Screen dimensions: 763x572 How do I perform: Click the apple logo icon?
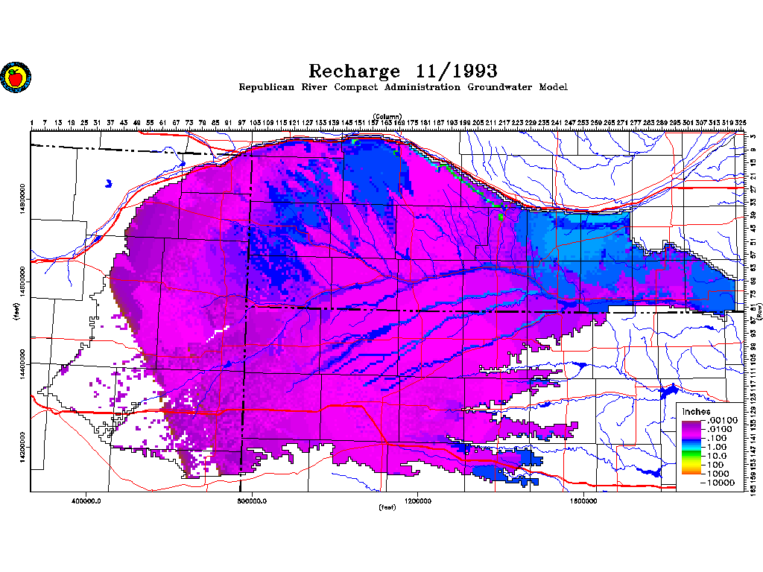click(x=13, y=77)
